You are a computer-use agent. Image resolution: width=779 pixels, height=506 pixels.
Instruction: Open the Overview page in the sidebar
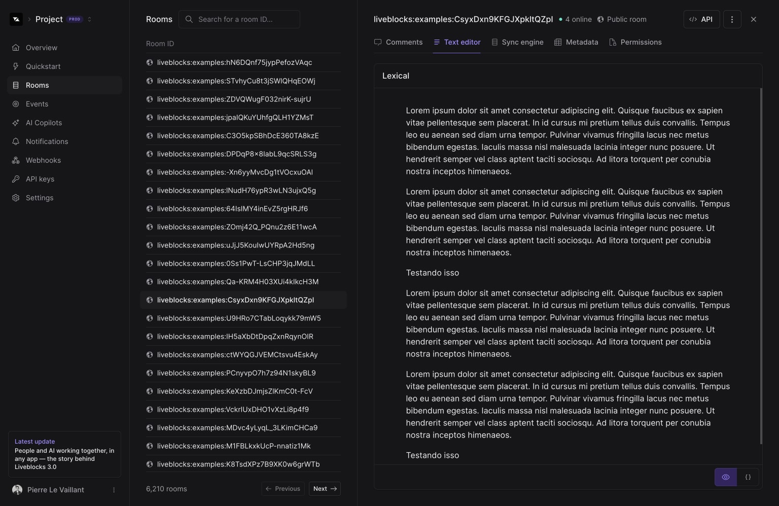(x=41, y=48)
